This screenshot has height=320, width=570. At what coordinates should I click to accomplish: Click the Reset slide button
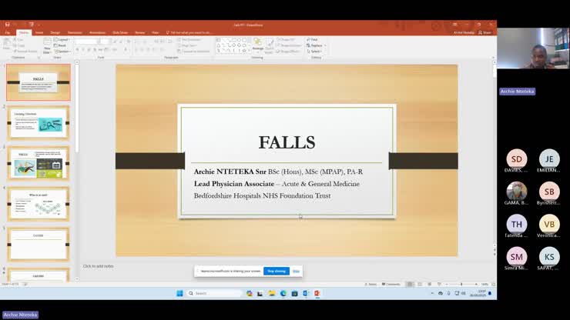point(60,45)
